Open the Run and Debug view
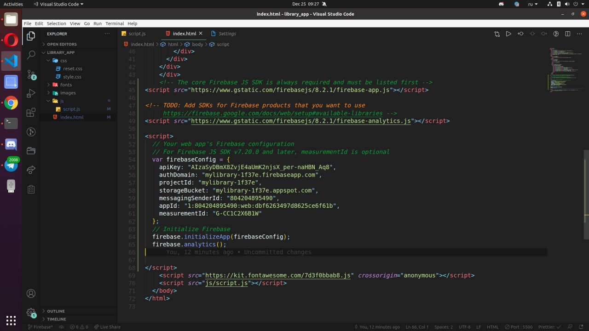The width and height of the screenshot is (589, 331). pos(31,93)
